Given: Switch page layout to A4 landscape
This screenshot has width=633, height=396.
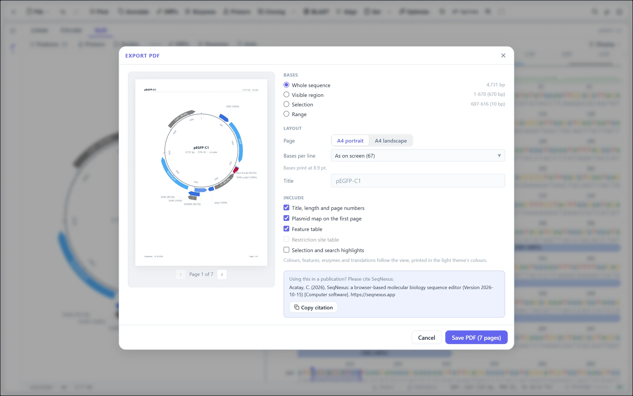Looking at the screenshot, I should (x=391, y=141).
